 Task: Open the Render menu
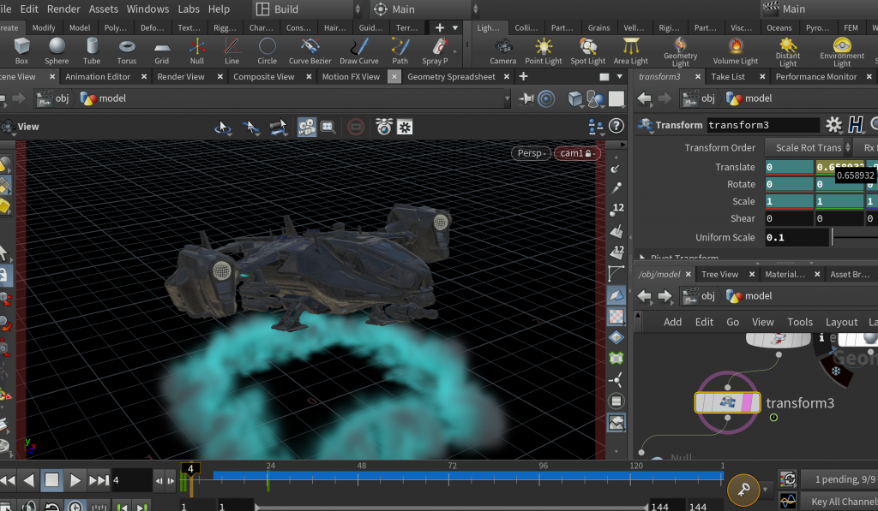point(63,9)
